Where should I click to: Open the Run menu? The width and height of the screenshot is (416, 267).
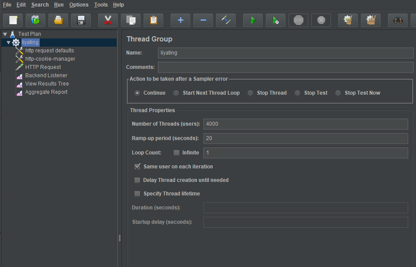58,5
